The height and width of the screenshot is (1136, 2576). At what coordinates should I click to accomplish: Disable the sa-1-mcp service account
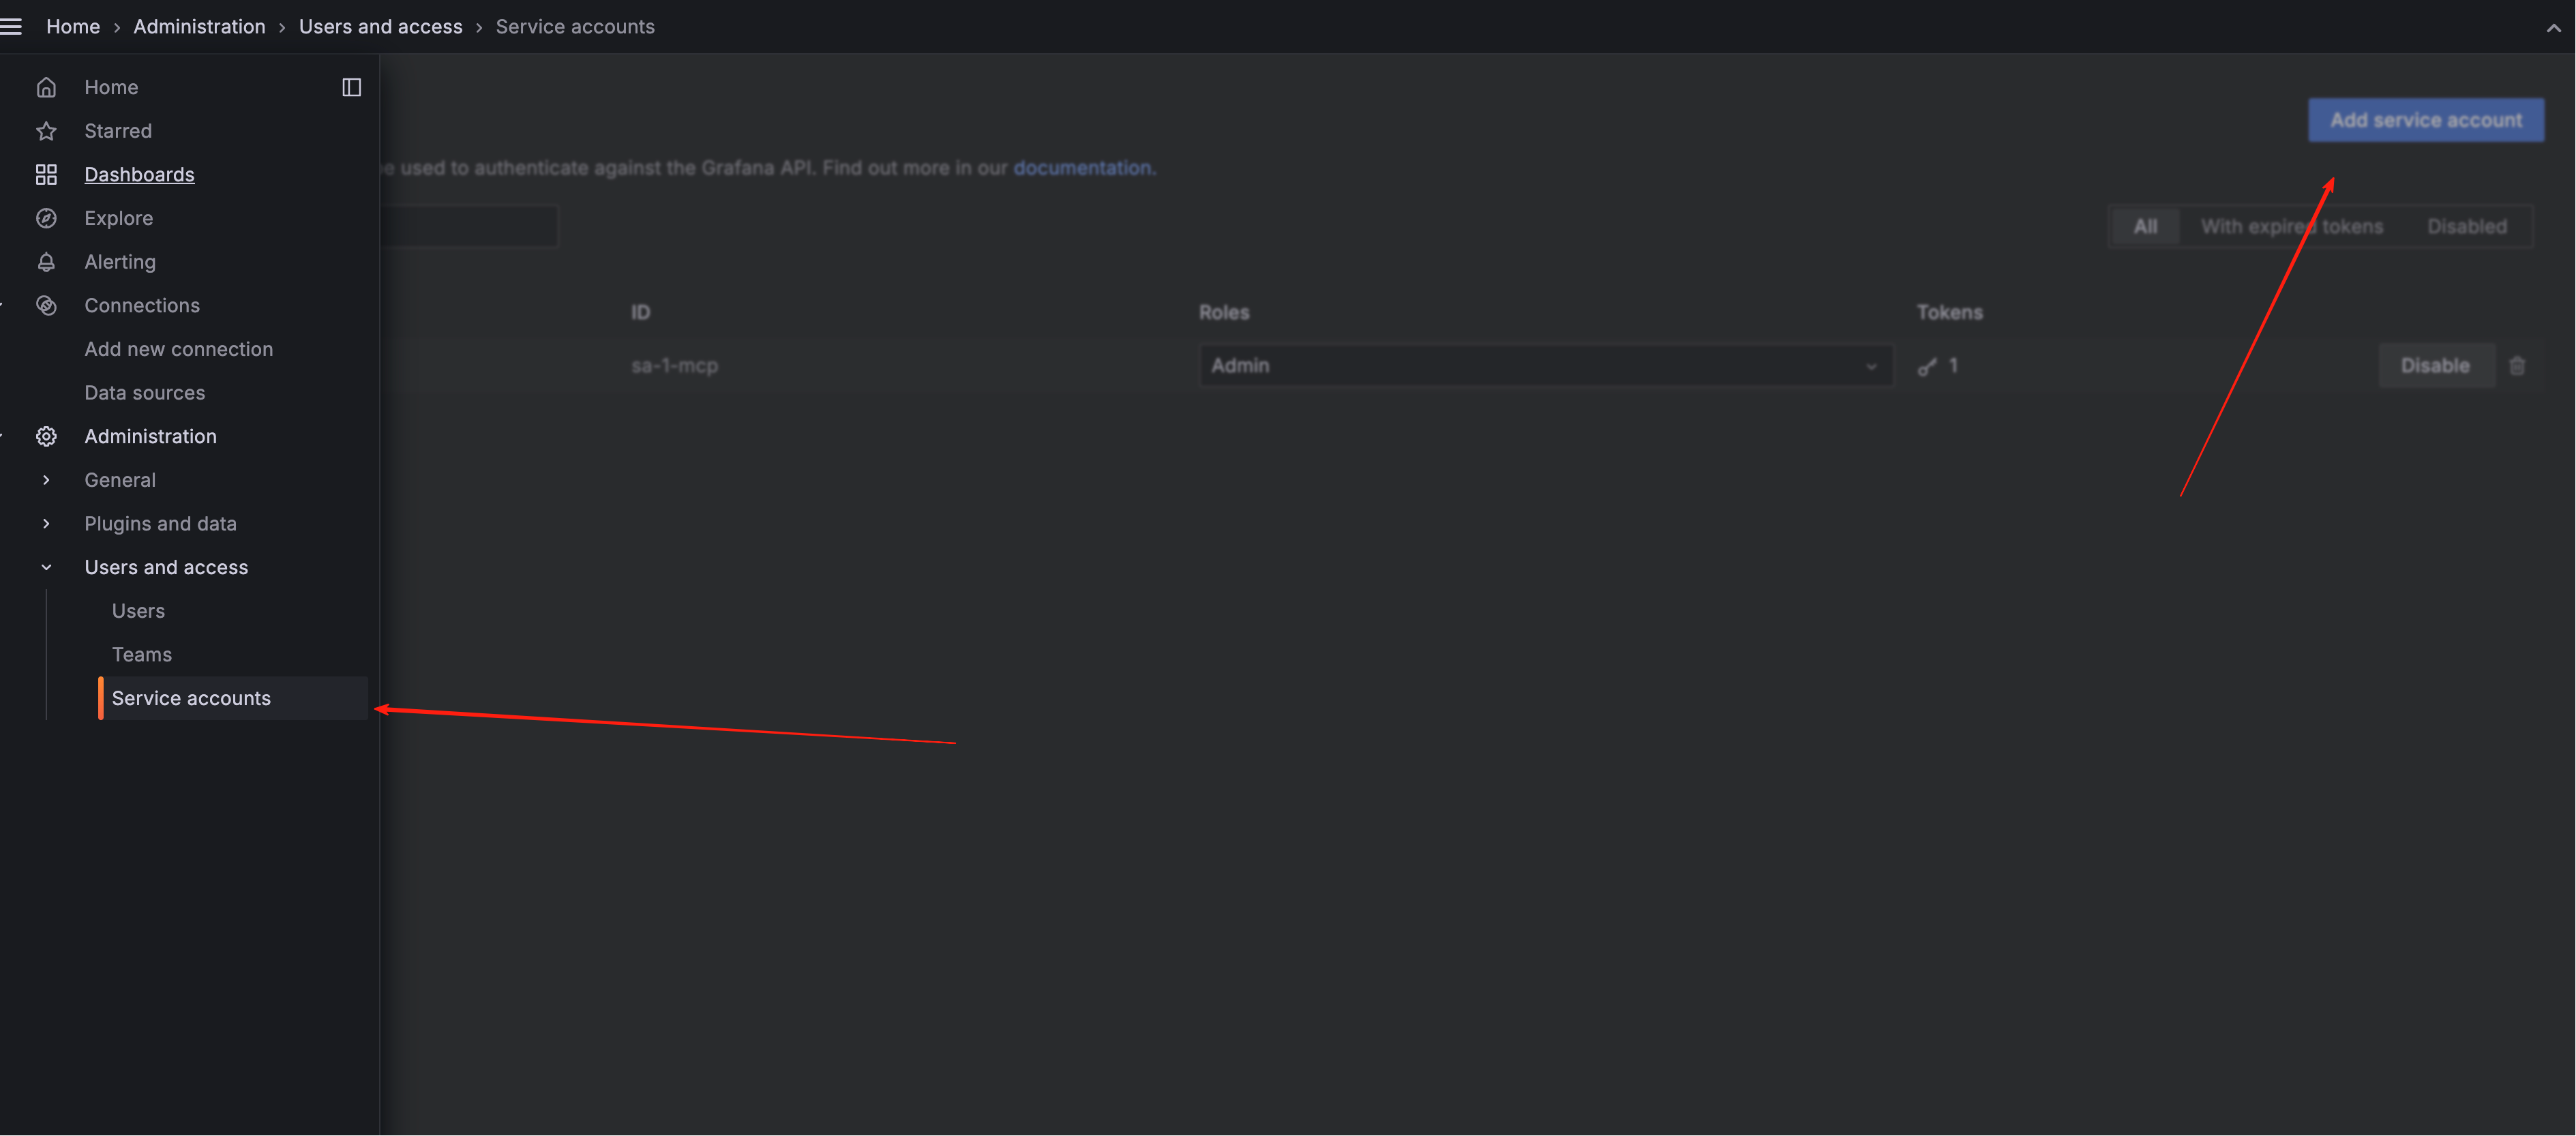click(x=2435, y=366)
